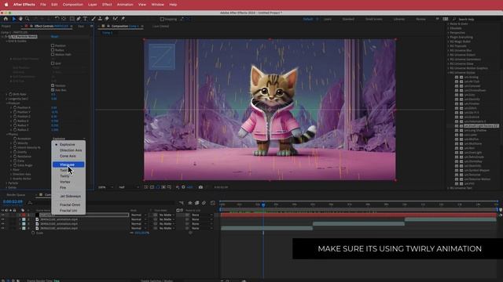Select the Hand tool
Viewport: 503px width, 282px height.
coord(20,19)
